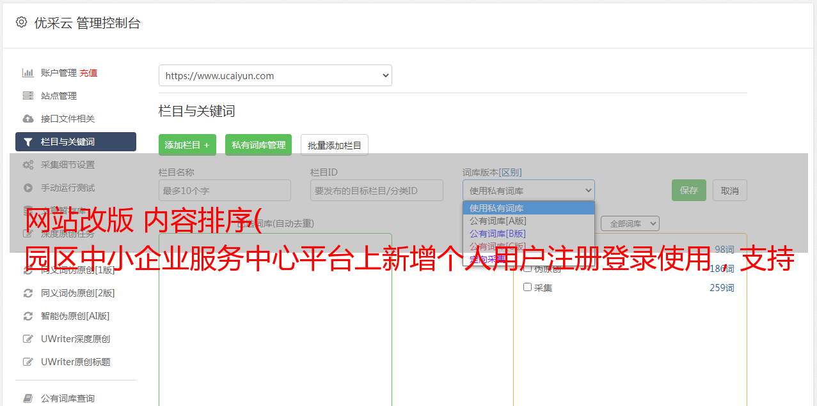
Task: Click the gear icon beside 优采云 管理控制台
Action: tap(21, 22)
